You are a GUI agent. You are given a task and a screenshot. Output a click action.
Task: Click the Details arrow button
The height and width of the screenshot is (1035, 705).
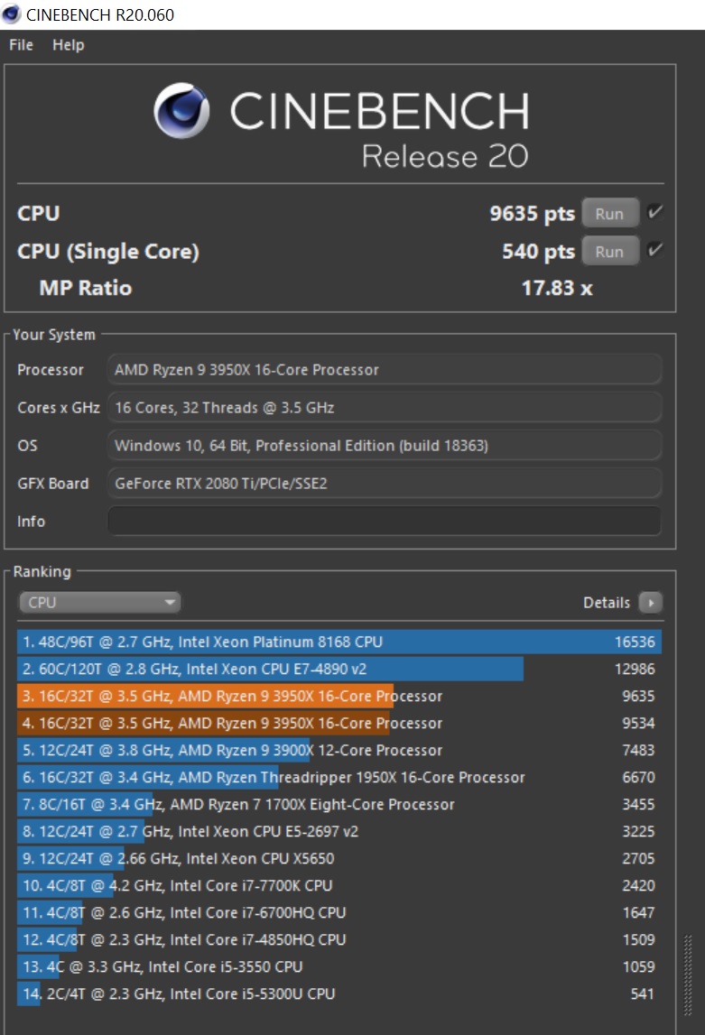coord(651,602)
